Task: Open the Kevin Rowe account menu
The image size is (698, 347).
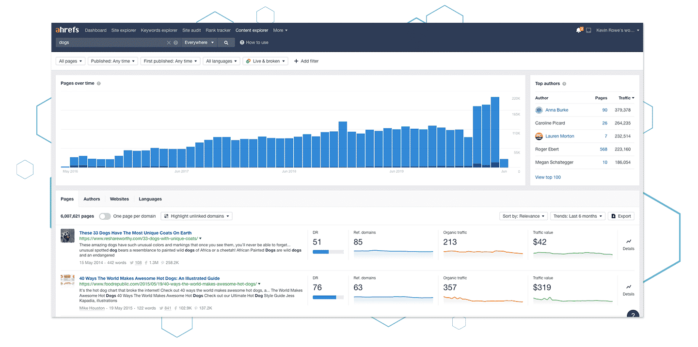Action: pyautogui.click(x=618, y=30)
